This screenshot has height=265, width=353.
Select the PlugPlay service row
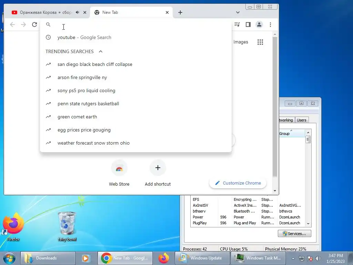pos(248,223)
